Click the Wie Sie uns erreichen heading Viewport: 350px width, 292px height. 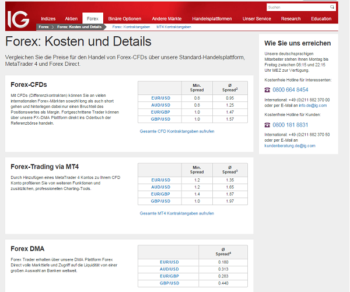(x=297, y=43)
